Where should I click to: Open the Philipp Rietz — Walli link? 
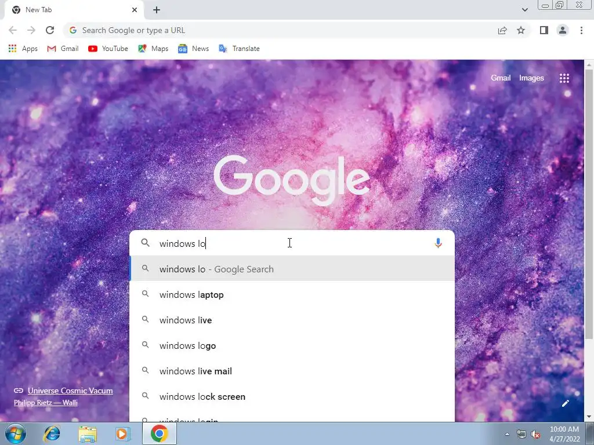tap(45, 402)
